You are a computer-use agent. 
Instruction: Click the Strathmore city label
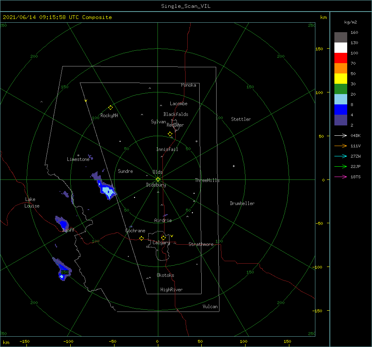(201, 244)
